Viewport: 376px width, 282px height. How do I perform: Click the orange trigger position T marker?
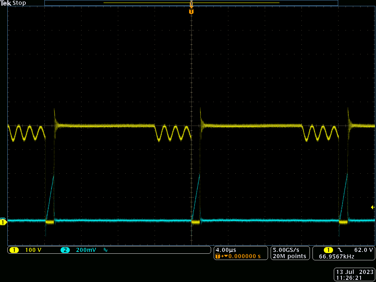(191, 11)
